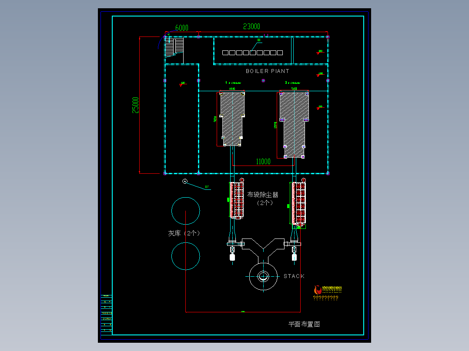The height and width of the screenshot is (351, 469).
Task: Click the staircase symbol in building corner
Action: click(174, 47)
